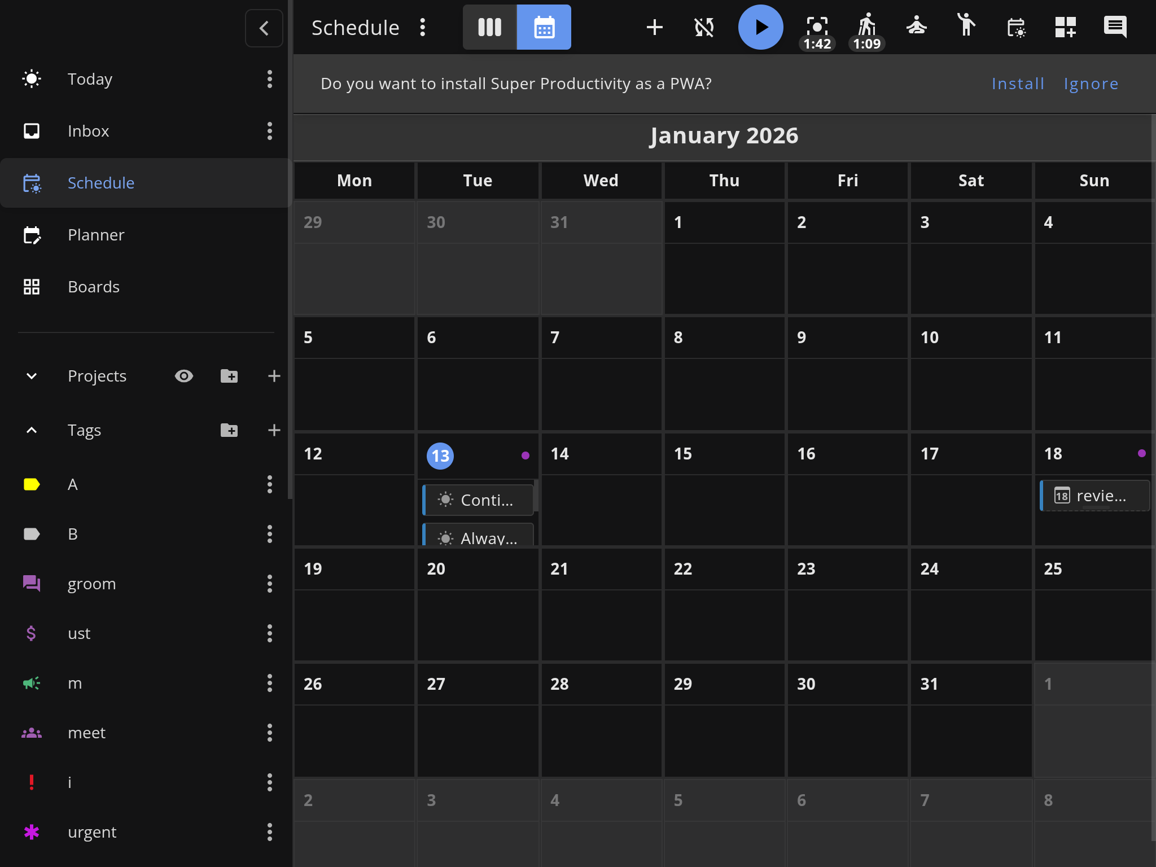This screenshot has width=1156, height=867.
Task: Click the crossed-out sync icon
Action: click(703, 27)
